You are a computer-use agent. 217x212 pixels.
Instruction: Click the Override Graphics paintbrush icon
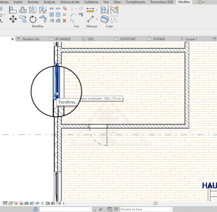pos(72,14)
